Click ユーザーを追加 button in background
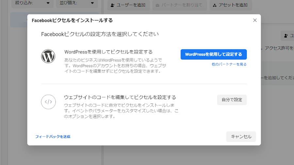Screen dimensions: 294x165 [128, 5]
